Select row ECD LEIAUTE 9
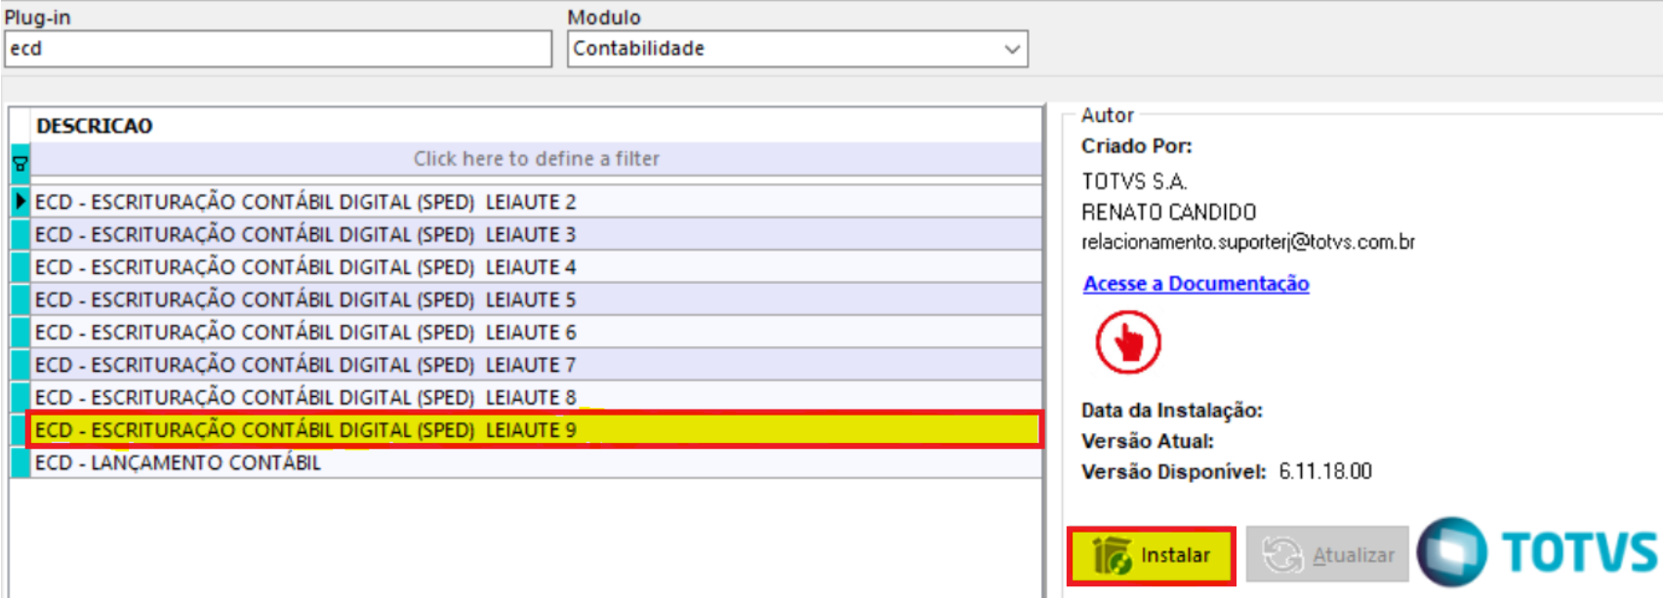Screen dimensions: 1663x598 (x=537, y=430)
